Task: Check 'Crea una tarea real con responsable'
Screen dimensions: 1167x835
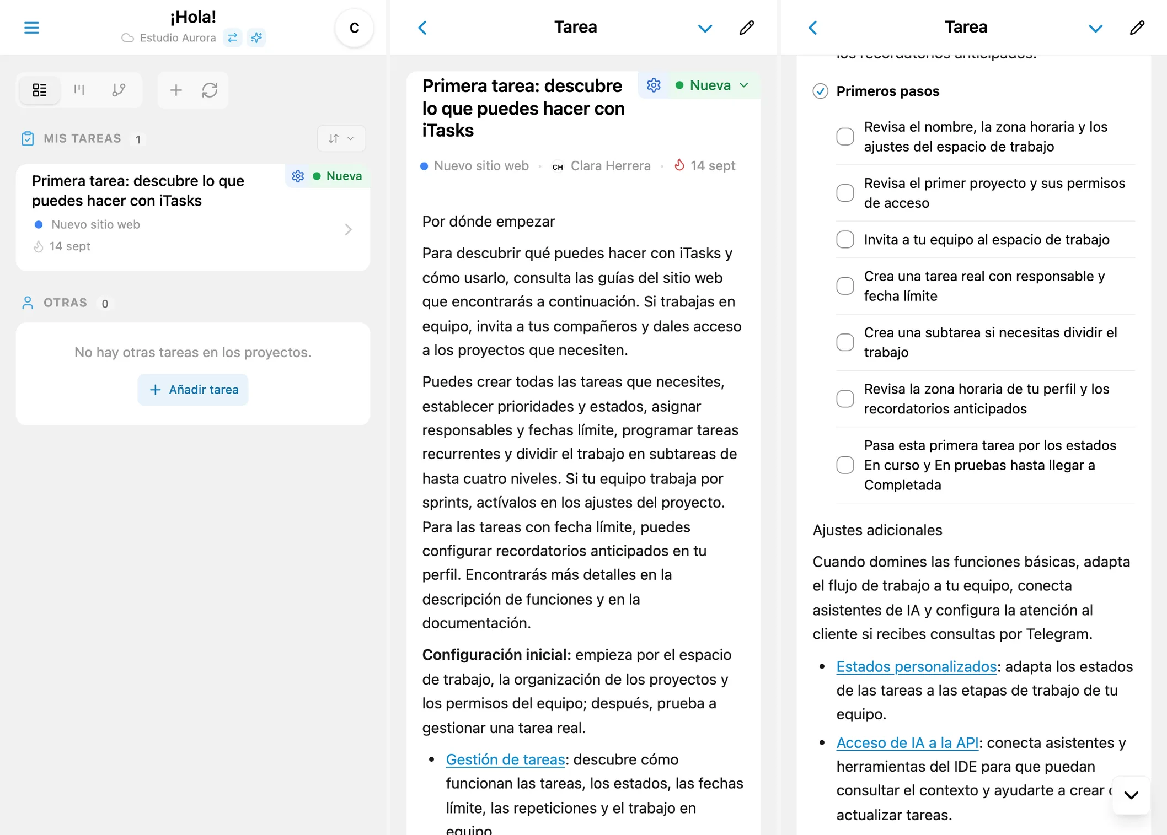Action: pos(845,285)
